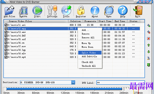Uncheck the G:\movie\6.rm checkbox
158x94 pixels.
pyautogui.click(x=6, y=43)
